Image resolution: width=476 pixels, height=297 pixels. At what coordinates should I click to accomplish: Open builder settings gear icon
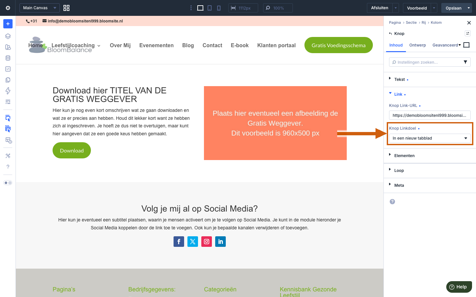click(8, 8)
